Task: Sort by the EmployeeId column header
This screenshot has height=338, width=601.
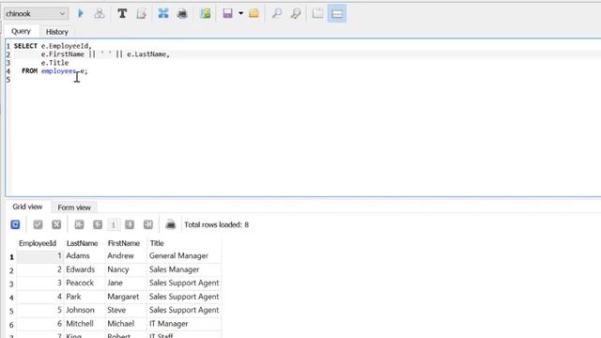Action: pyautogui.click(x=38, y=243)
